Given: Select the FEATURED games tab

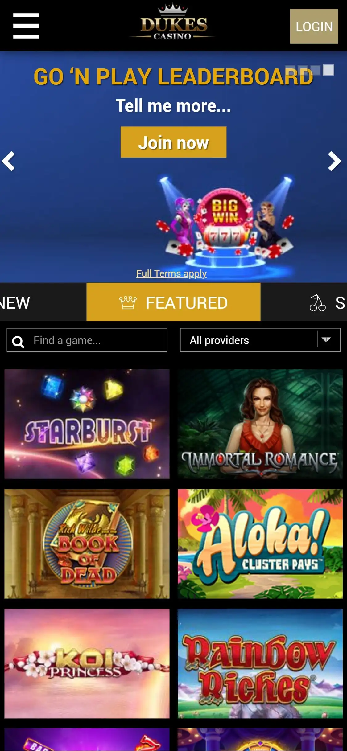Looking at the screenshot, I should coord(174,302).
